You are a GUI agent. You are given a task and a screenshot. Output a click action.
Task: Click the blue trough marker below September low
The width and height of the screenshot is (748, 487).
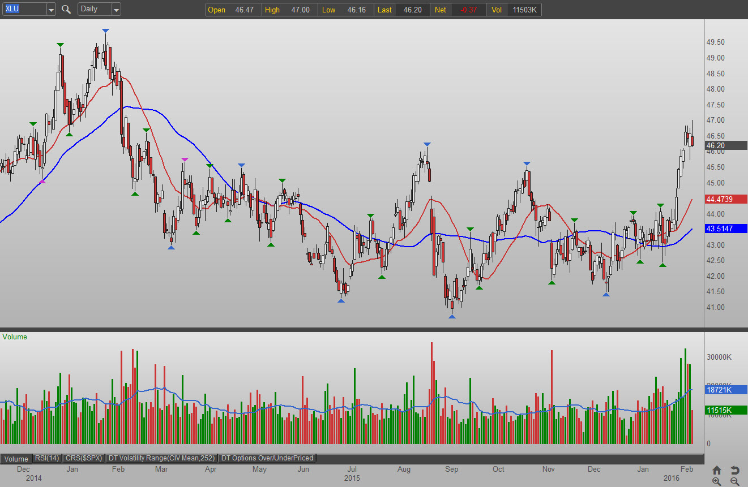[452, 316]
